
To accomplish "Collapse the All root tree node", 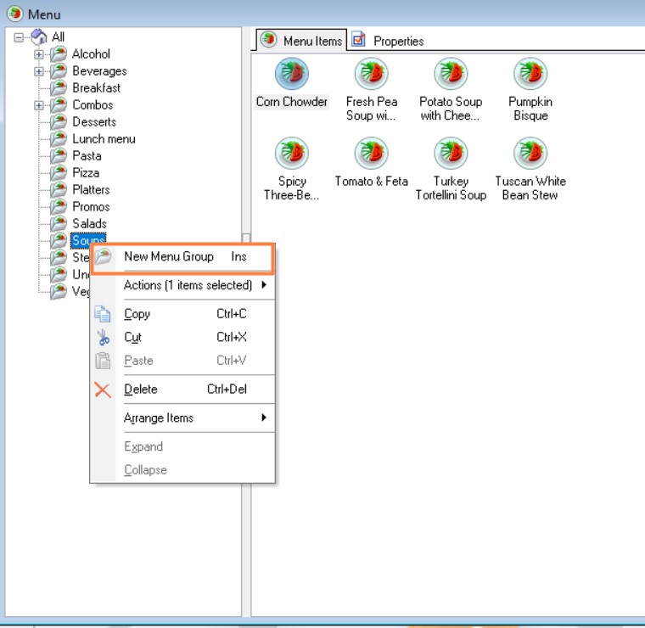I will (x=19, y=37).
